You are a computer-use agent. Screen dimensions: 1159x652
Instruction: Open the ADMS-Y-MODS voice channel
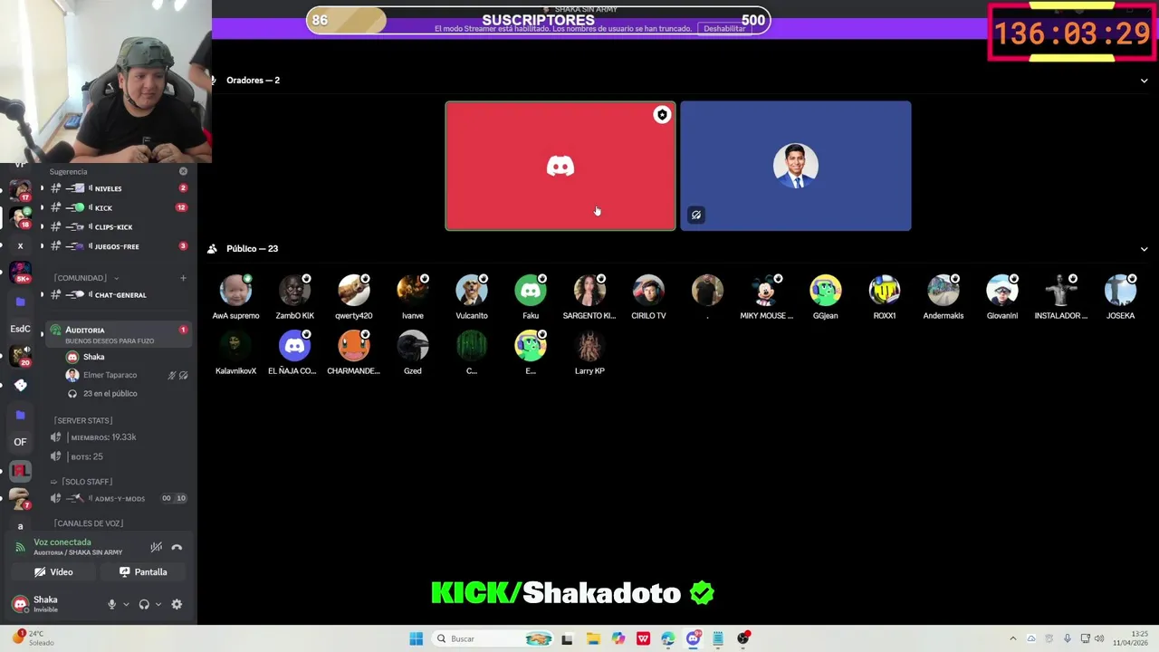pos(118,498)
